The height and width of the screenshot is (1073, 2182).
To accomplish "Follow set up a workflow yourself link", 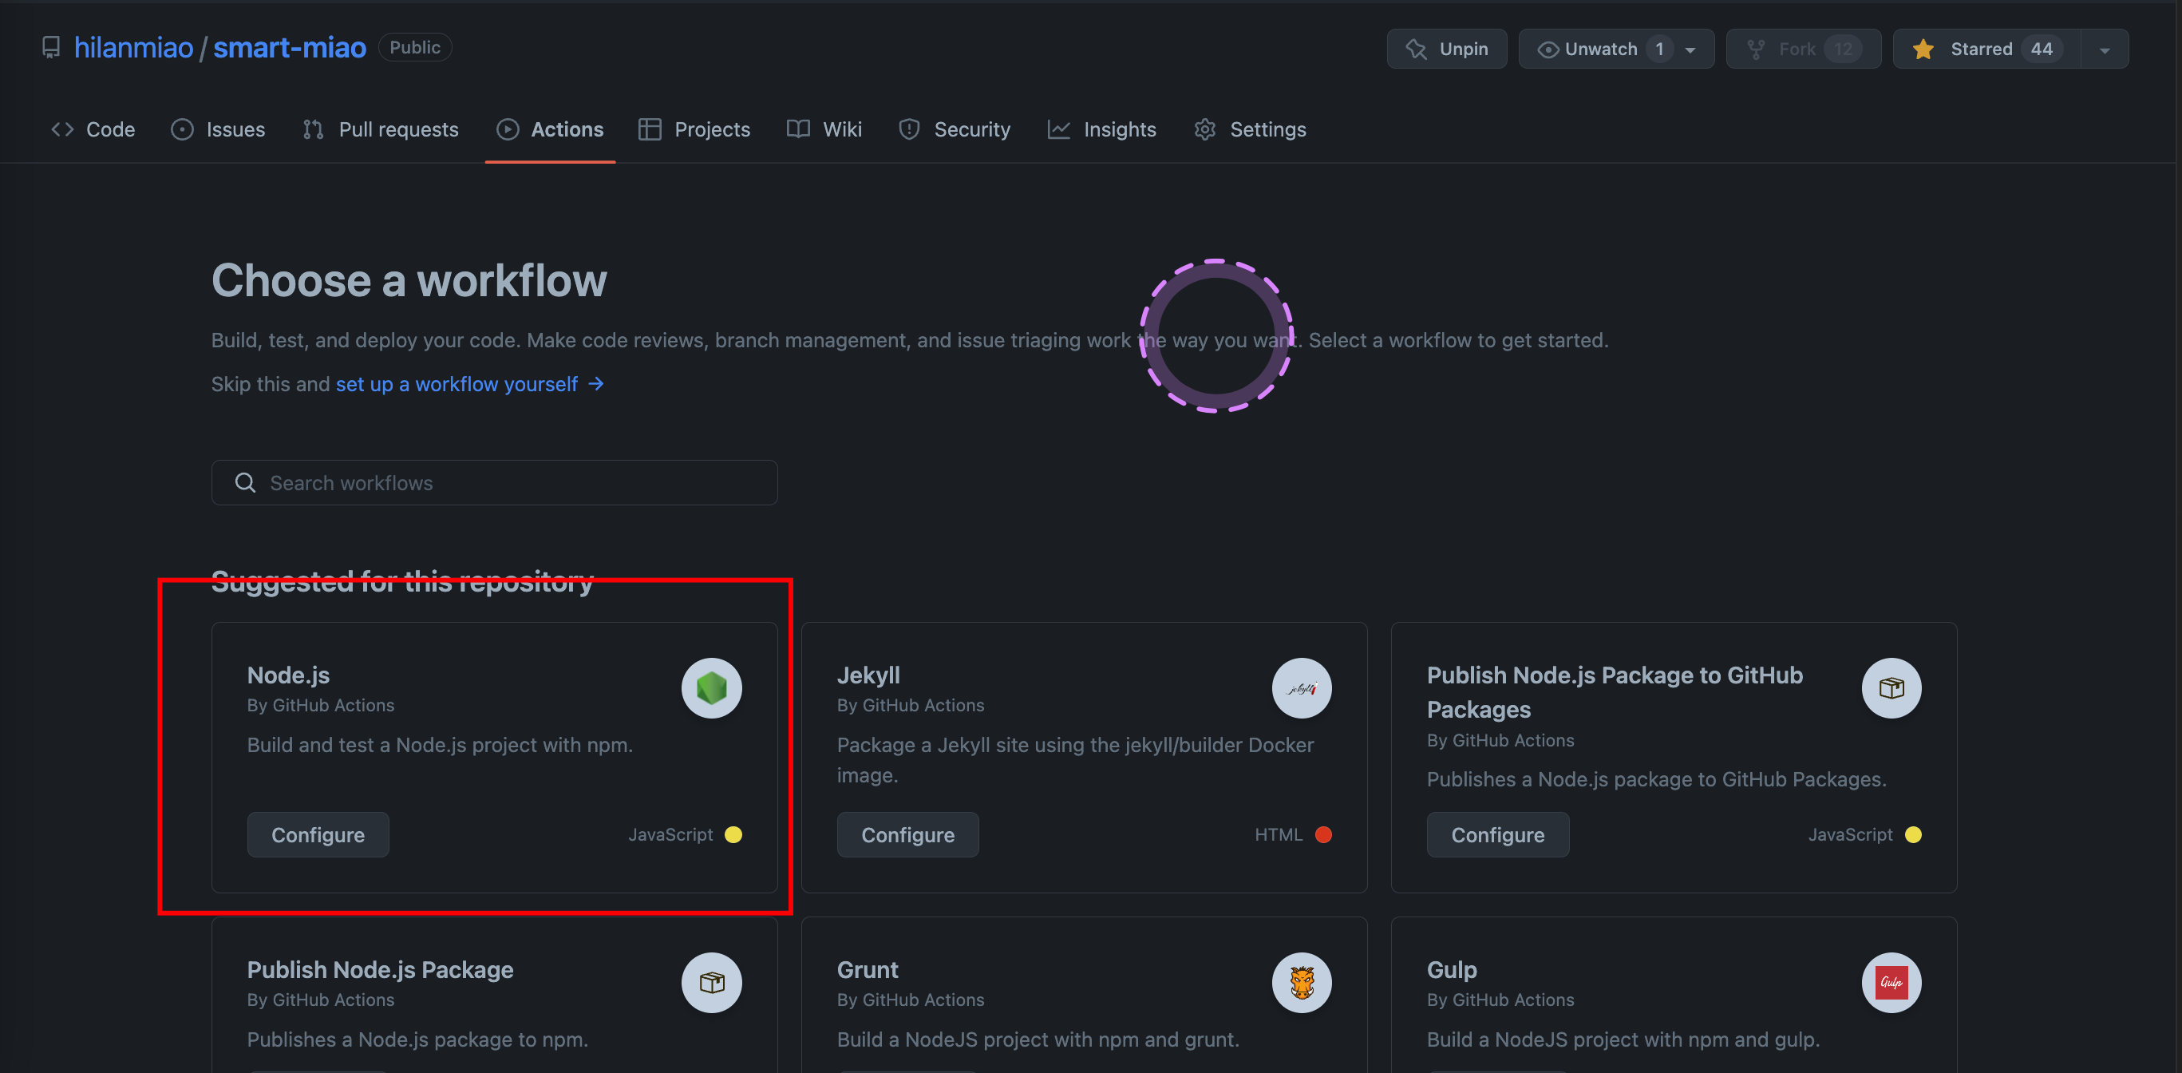I will tap(470, 384).
